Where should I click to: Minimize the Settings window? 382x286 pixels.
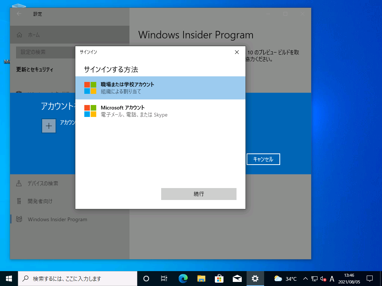click(269, 14)
